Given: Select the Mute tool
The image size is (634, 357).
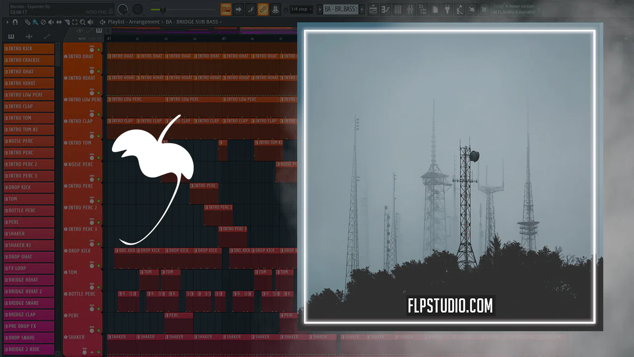Looking at the screenshot, I should click(51, 22).
